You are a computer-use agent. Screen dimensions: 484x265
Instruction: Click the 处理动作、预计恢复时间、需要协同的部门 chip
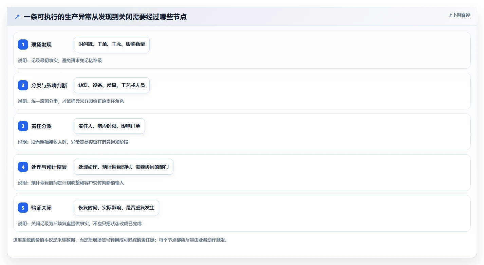coord(124,167)
